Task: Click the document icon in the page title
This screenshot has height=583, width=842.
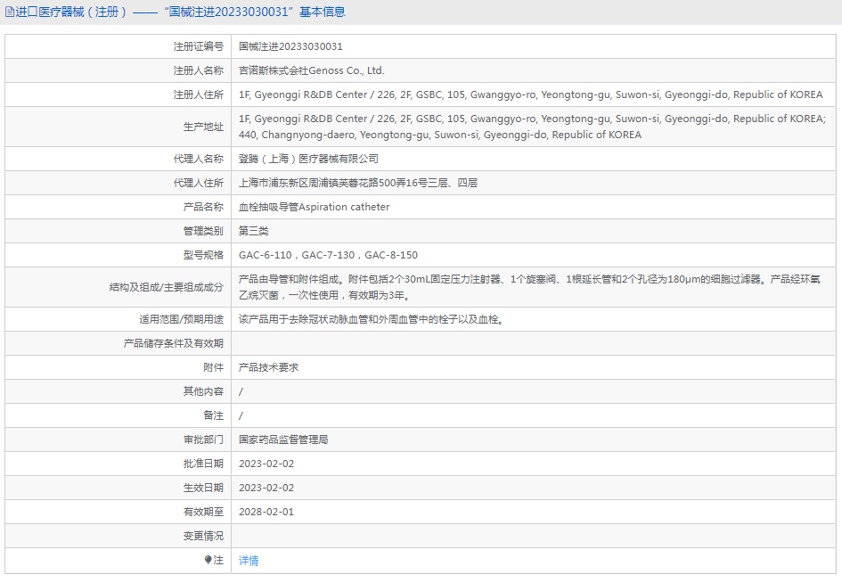Action: [10, 12]
